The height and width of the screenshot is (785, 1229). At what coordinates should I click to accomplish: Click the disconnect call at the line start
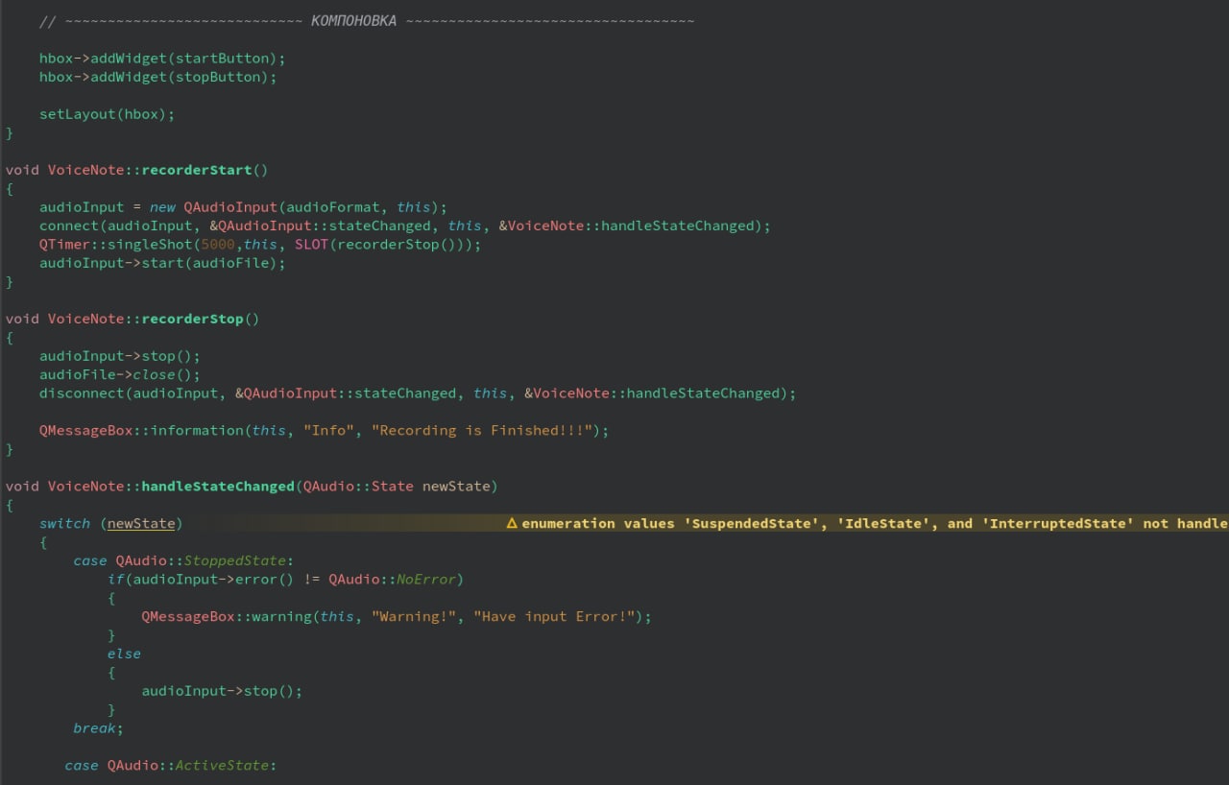point(82,393)
